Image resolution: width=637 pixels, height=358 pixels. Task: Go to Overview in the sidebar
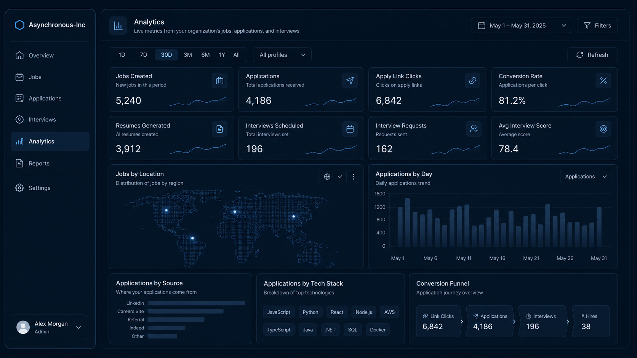point(41,56)
